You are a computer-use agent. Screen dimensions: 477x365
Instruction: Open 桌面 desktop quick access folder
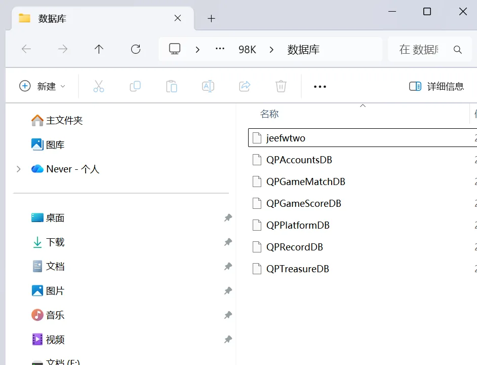pos(48,217)
